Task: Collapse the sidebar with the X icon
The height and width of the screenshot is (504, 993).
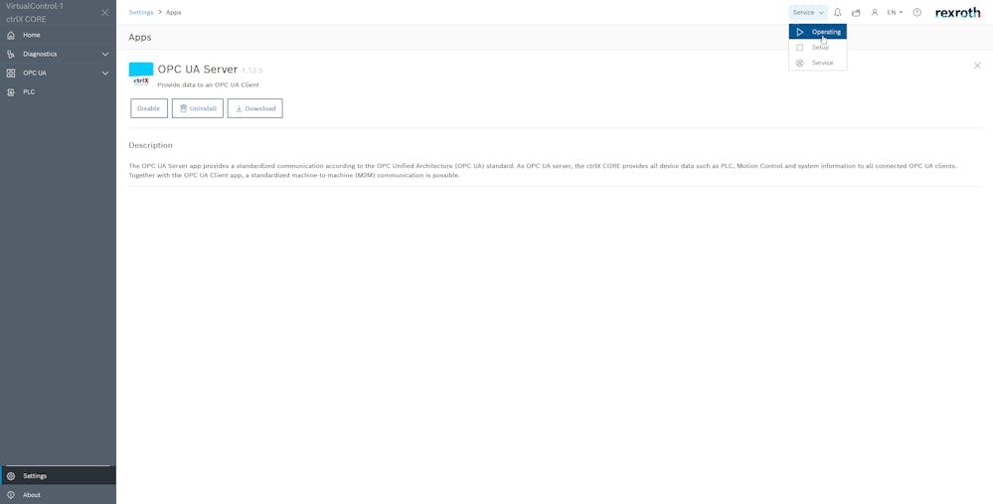Action: click(105, 13)
